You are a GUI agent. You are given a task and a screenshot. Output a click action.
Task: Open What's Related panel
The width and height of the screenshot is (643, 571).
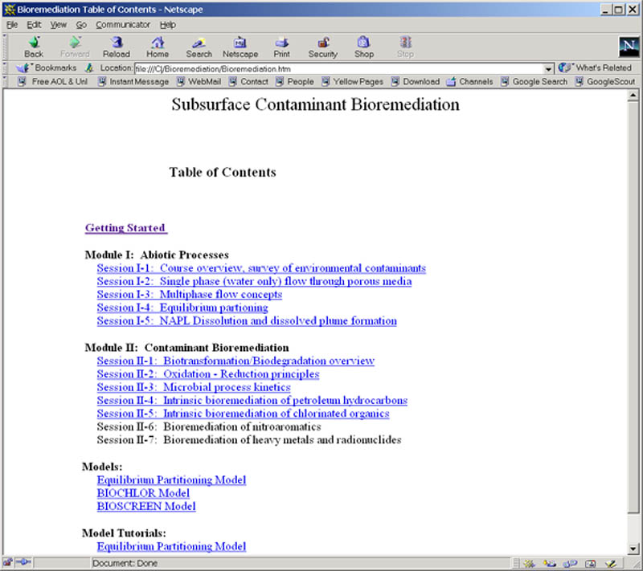pyautogui.click(x=596, y=67)
